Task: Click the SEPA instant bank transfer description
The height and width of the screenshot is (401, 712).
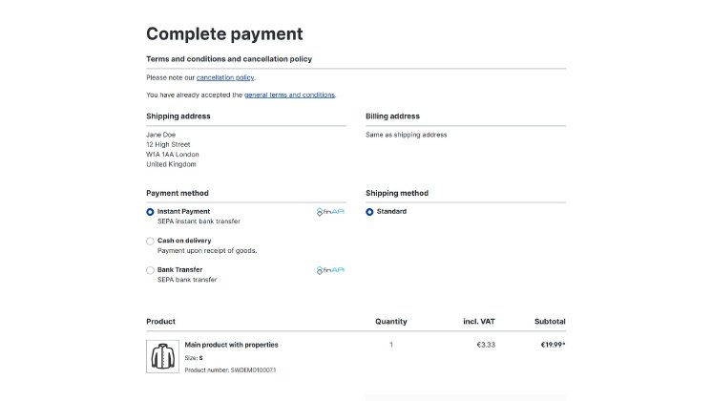Action: pos(199,222)
